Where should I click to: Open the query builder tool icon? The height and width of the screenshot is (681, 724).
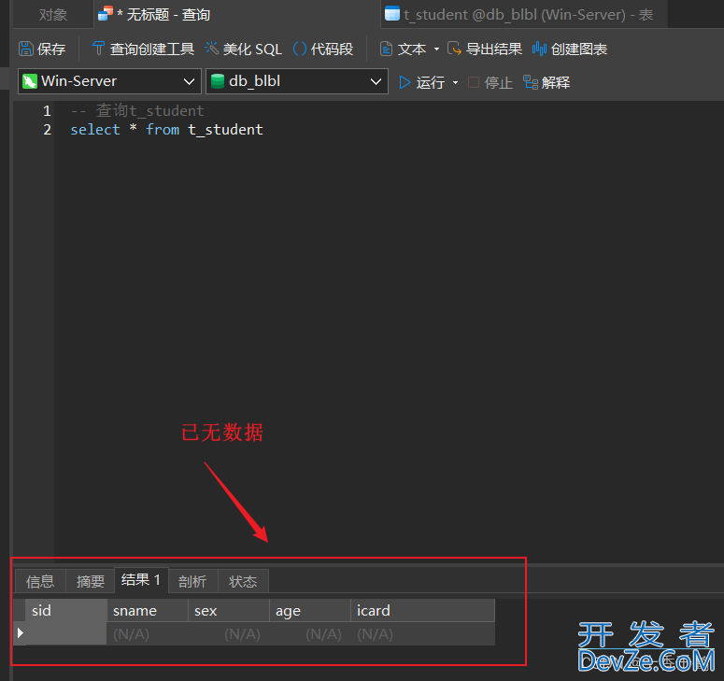click(98, 48)
